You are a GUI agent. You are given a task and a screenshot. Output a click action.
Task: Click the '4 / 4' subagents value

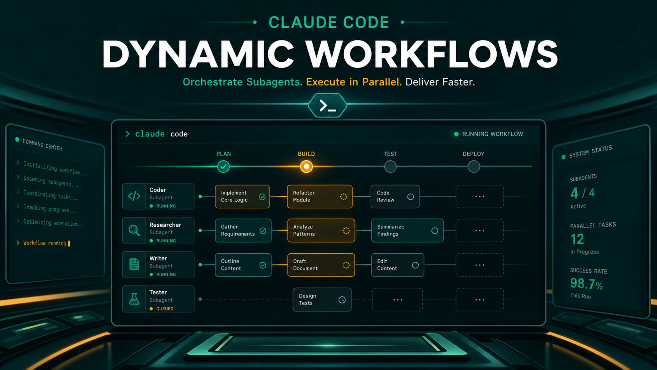583,193
